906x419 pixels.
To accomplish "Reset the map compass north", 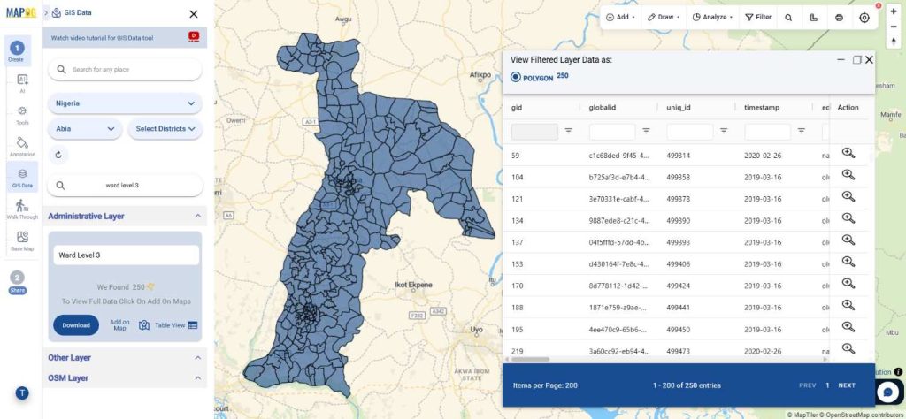I will coord(894,41).
